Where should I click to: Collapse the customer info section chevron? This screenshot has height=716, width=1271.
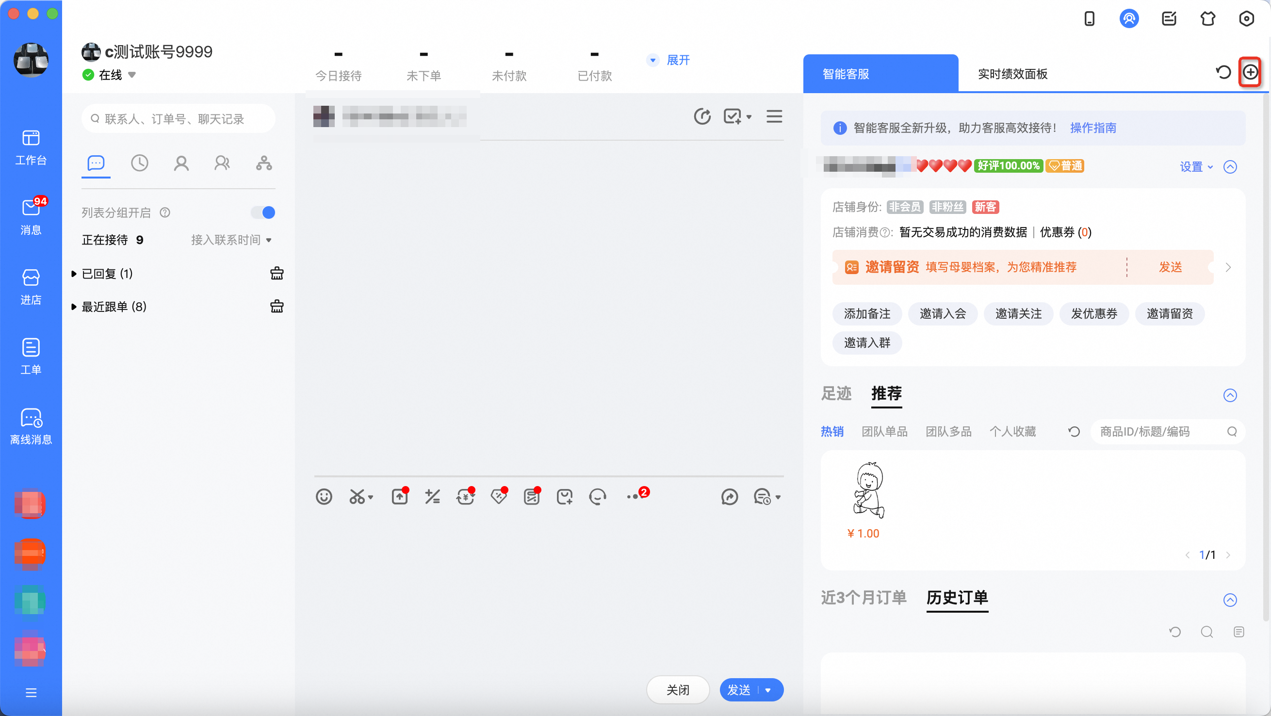[x=1230, y=167]
